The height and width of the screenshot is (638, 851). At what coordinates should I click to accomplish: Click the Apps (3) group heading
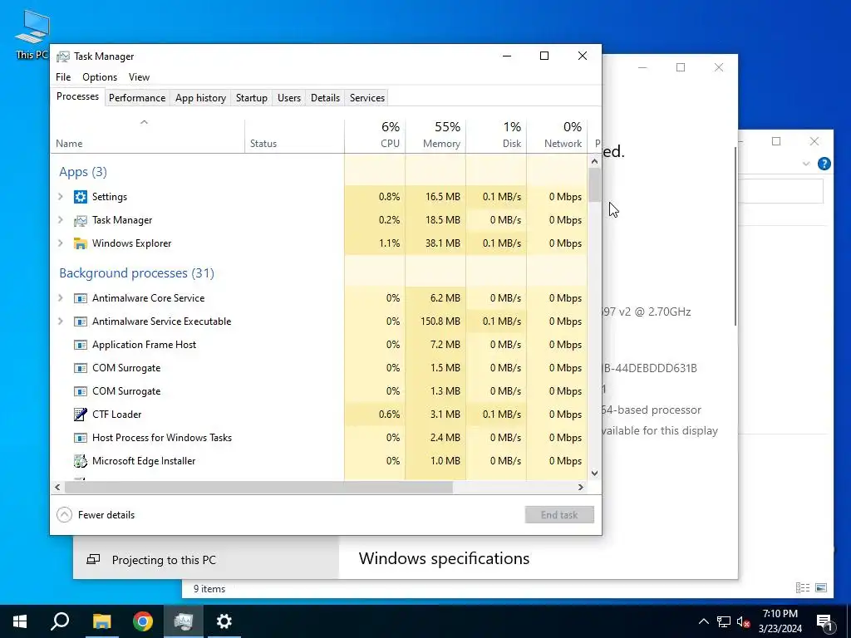pos(83,172)
